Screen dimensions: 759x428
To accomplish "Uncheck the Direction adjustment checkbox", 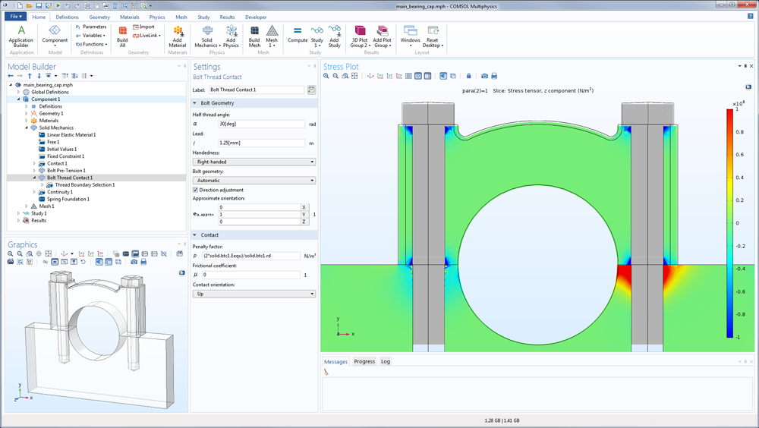I will pos(196,190).
